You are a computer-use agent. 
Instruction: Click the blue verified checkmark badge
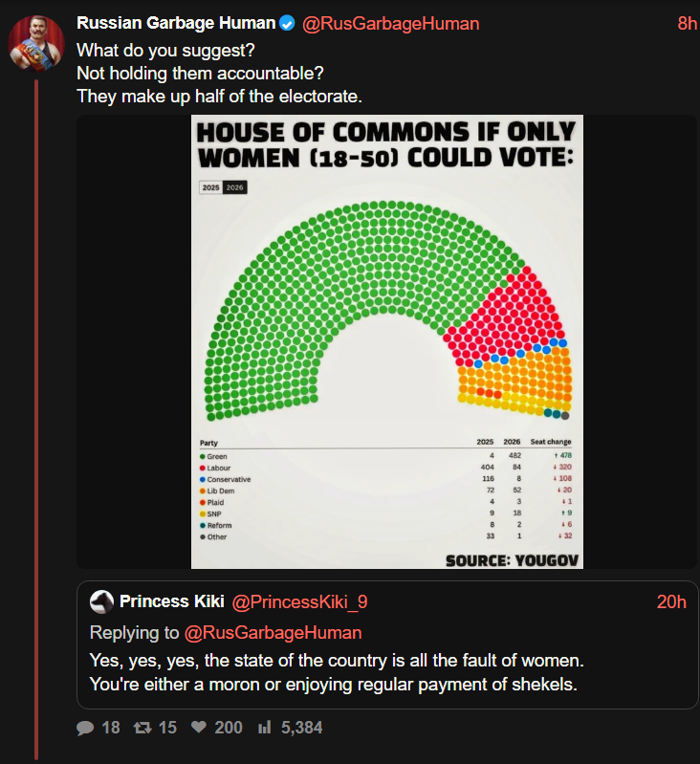288,23
